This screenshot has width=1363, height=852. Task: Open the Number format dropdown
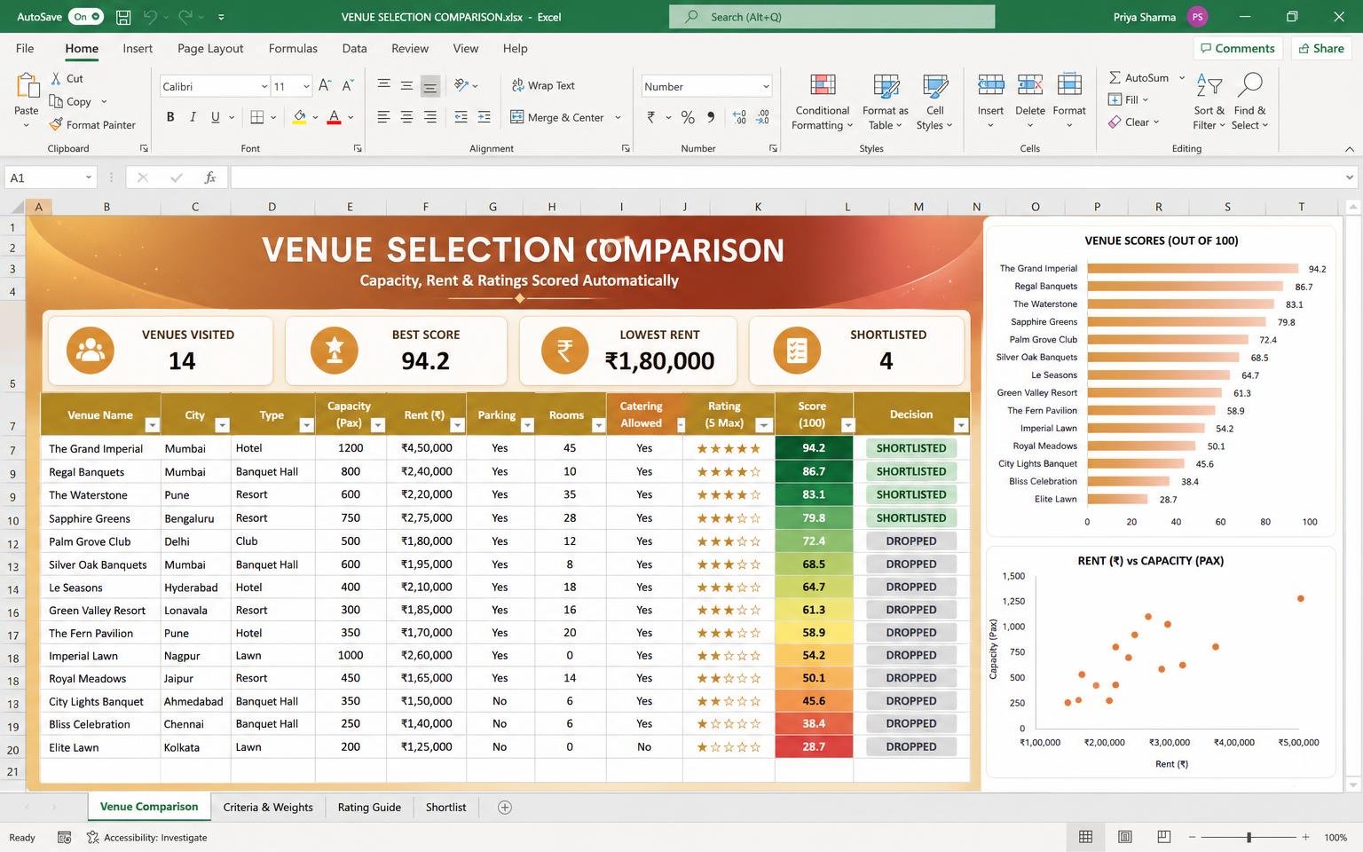tap(766, 86)
